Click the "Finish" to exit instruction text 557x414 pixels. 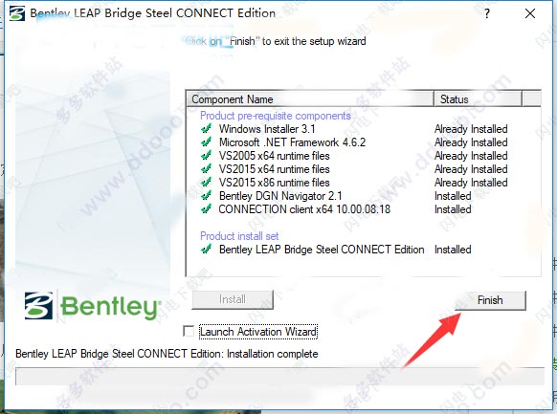pos(276,41)
